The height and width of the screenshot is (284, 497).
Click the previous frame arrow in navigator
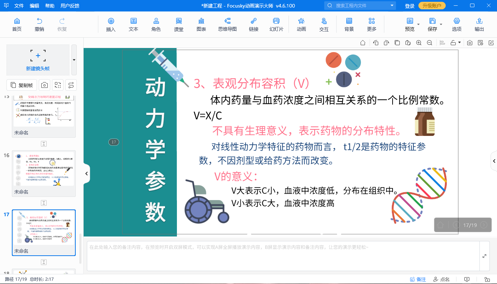tap(456, 225)
